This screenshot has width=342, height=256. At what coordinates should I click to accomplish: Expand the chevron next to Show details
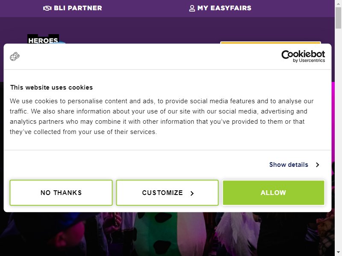(318, 165)
